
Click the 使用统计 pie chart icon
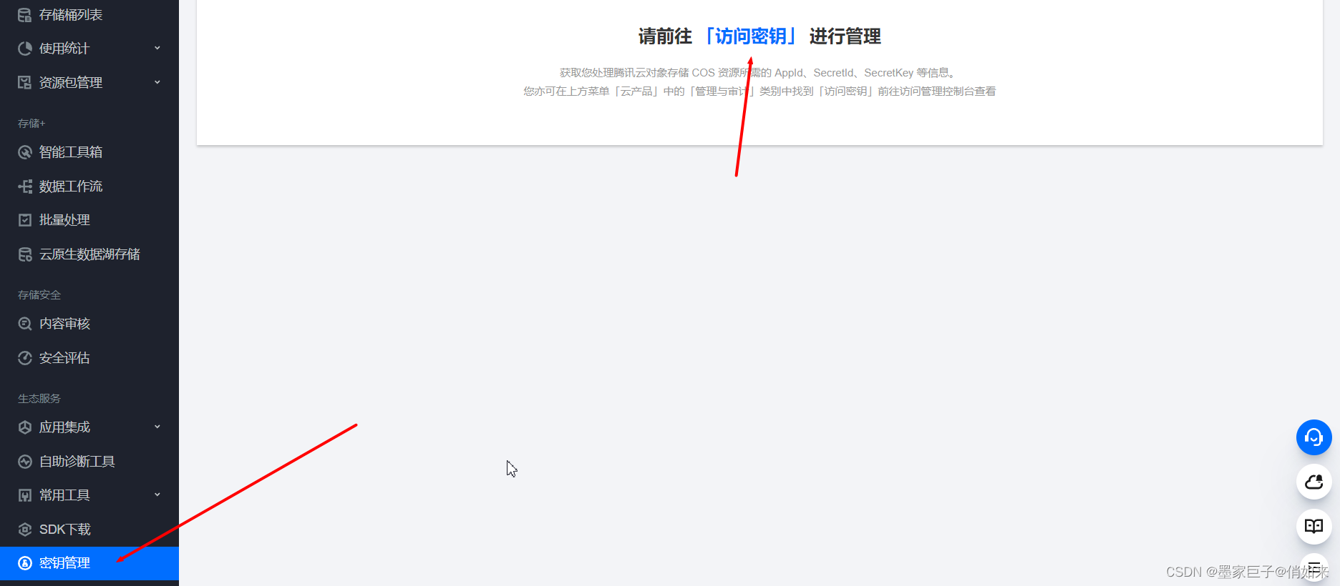[x=24, y=49]
